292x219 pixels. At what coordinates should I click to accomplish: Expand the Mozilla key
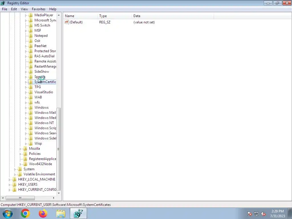point(20,149)
